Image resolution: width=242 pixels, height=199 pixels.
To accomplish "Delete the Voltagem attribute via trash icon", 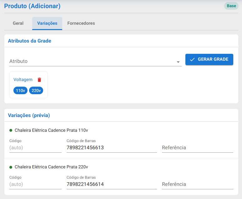I will pos(39,80).
